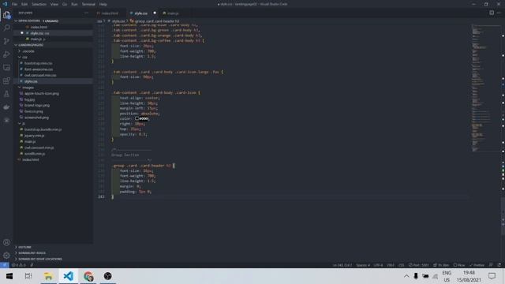Open Task View on the taskbar
Viewport: 505px width, 284px height.
[28, 276]
